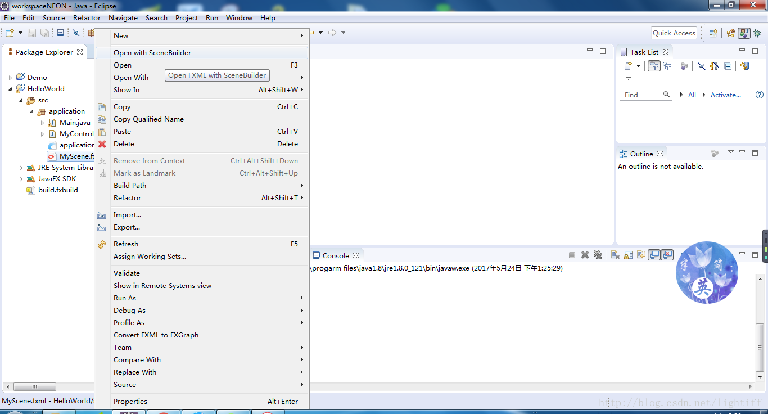This screenshot has width=768, height=414.
Task: Switch to the Debug perspective bug icon
Action: click(x=757, y=33)
